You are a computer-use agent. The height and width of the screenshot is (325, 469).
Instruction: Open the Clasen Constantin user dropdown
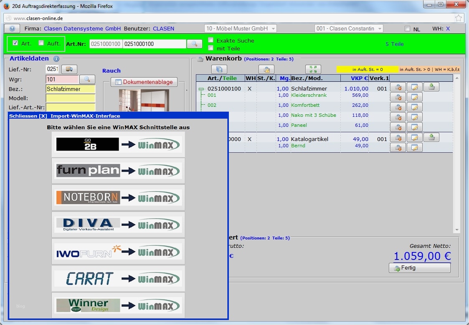click(x=349, y=28)
